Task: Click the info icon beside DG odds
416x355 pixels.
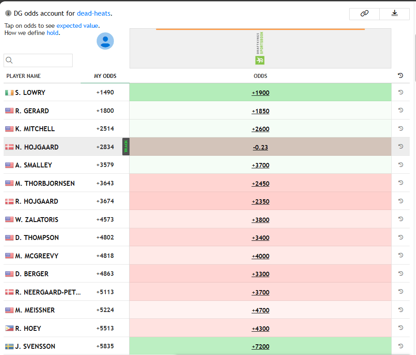Action: tap(8, 13)
